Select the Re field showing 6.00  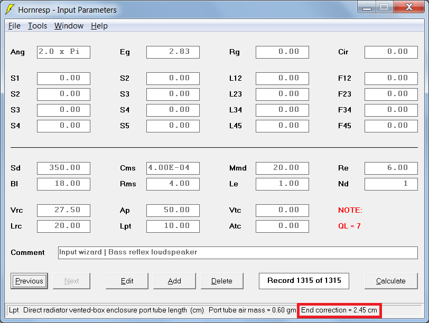391,168
